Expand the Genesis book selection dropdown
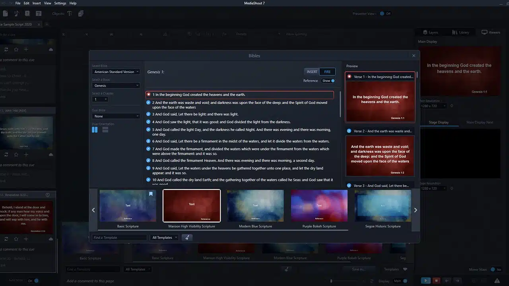The image size is (509, 286). pos(116,85)
